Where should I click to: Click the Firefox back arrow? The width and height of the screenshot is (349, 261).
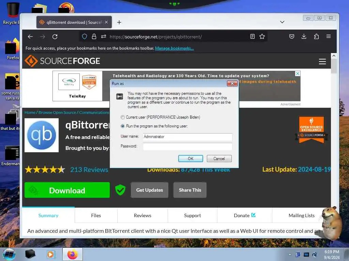pos(30,37)
